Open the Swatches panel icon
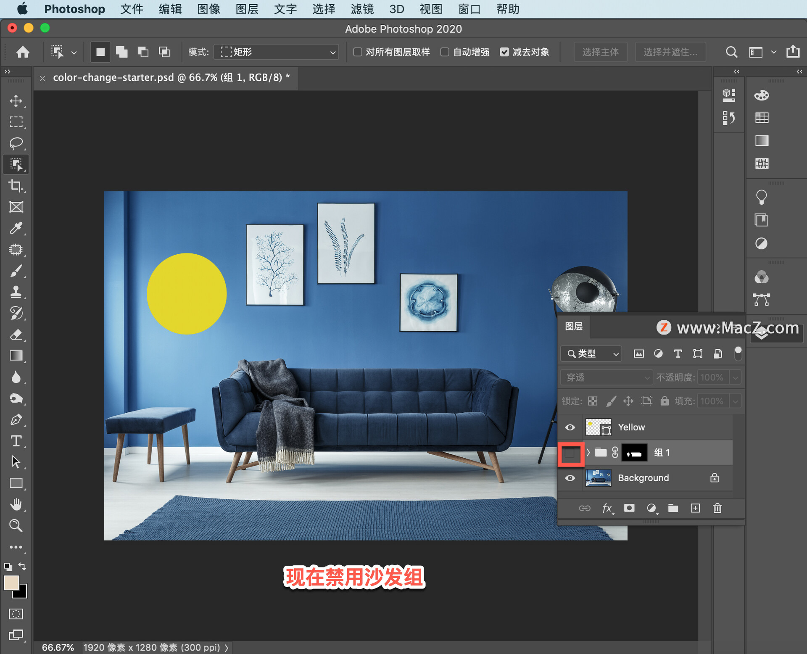807x654 pixels. [x=762, y=118]
